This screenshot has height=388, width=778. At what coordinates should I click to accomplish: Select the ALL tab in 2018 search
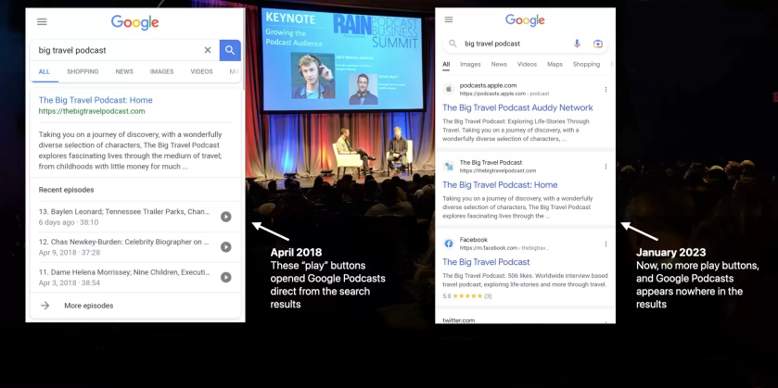(45, 72)
